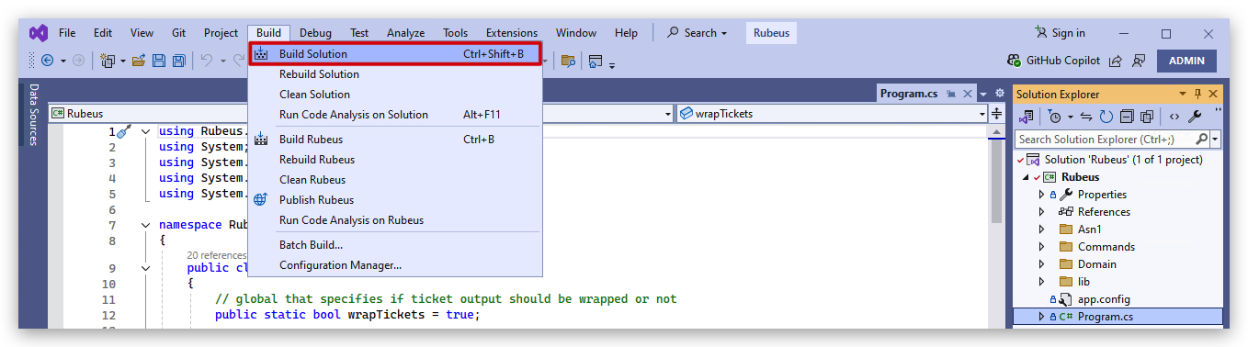Expand the References tree node
1248x347 pixels.
coord(1041,212)
